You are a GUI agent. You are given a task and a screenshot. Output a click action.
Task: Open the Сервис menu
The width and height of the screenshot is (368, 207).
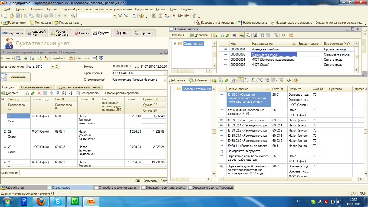click(161, 9)
